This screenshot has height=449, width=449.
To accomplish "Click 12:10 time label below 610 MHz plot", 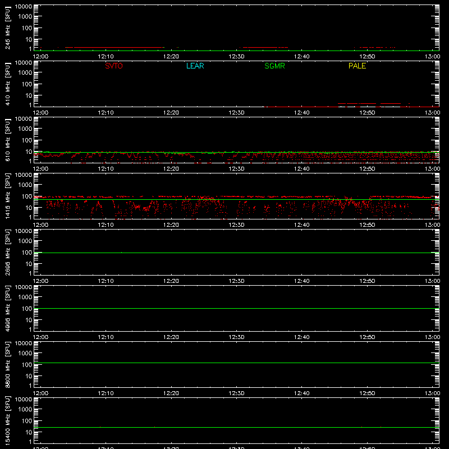I will [106, 169].
